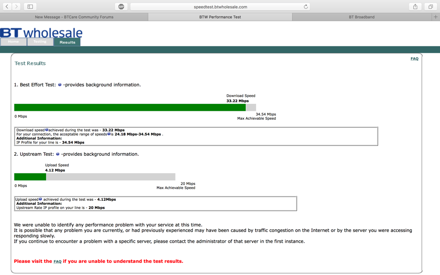The width and height of the screenshot is (440, 275).
Task: Click info icon beside 'Upload speed' text
Action: pos(40,199)
